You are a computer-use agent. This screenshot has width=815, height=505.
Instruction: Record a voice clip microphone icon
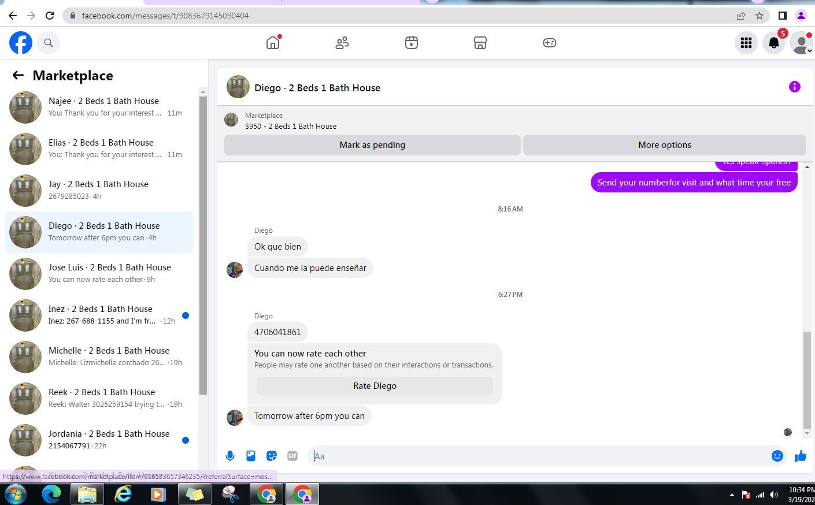pos(230,456)
